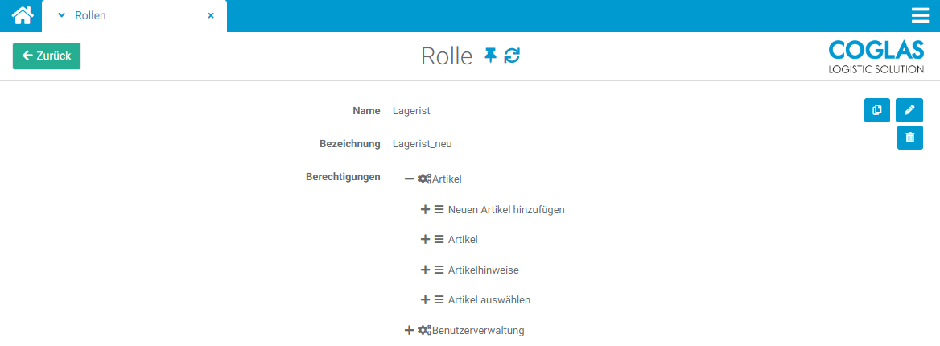Click the COGLAS Logistic Solution logo
This screenshot has height=346, width=940.
pos(876,56)
